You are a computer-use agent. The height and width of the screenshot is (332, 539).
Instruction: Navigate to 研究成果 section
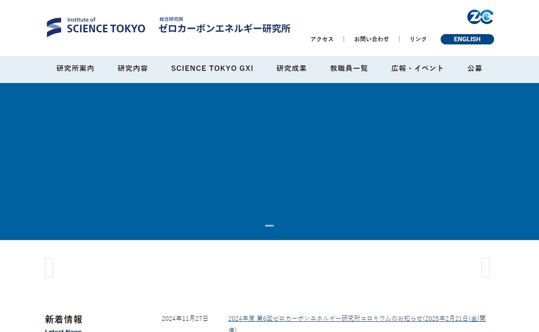click(x=292, y=68)
